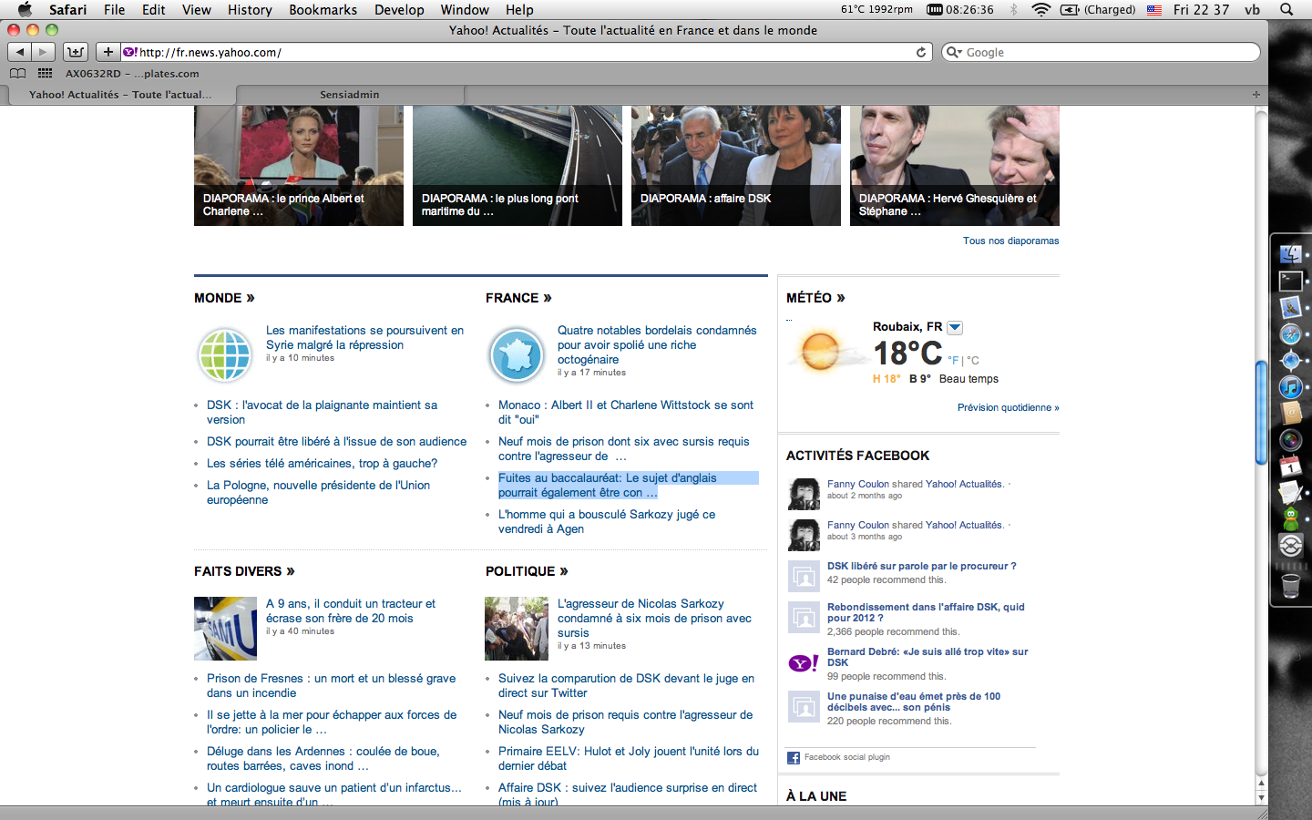Image resolution: width=1312 pixels, height=820 pixels.
Task: Expand the MÉTÉO section
Action: click(815, 298)
